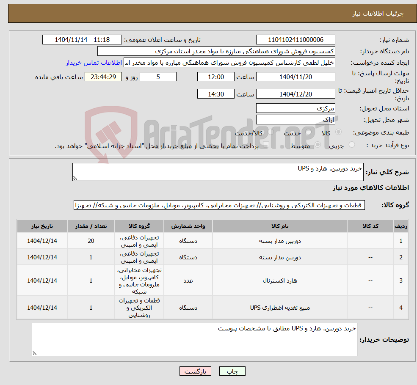Image resolution: width=417 pixels, height=385 pixels.
Task: Click the ردیف column header
Action: (401, 226)
